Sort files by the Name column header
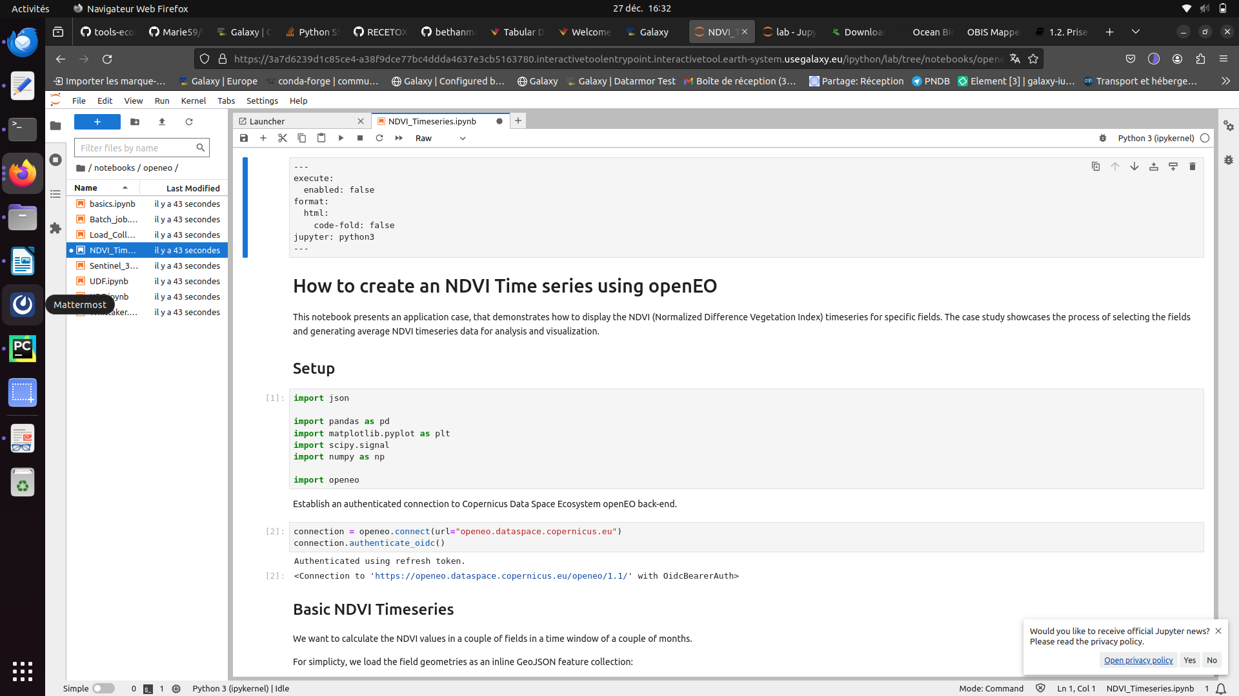The width and height of the screenshot is (1239, 696). (x=103, y=188)
